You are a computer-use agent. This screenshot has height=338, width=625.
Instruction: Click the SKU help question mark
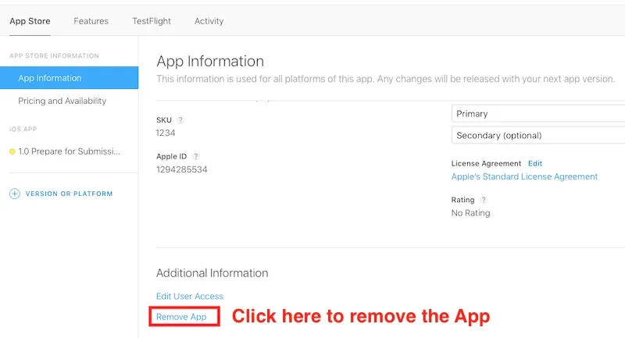tap(180, 120)
